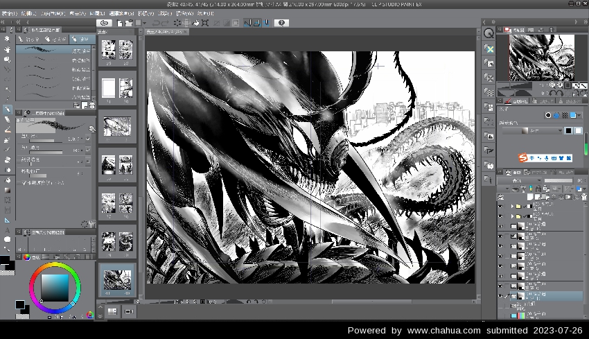Close the open canvas document tab
This screenshot has width=589, height=339.
pyautogui.click(x=186, y=32)
